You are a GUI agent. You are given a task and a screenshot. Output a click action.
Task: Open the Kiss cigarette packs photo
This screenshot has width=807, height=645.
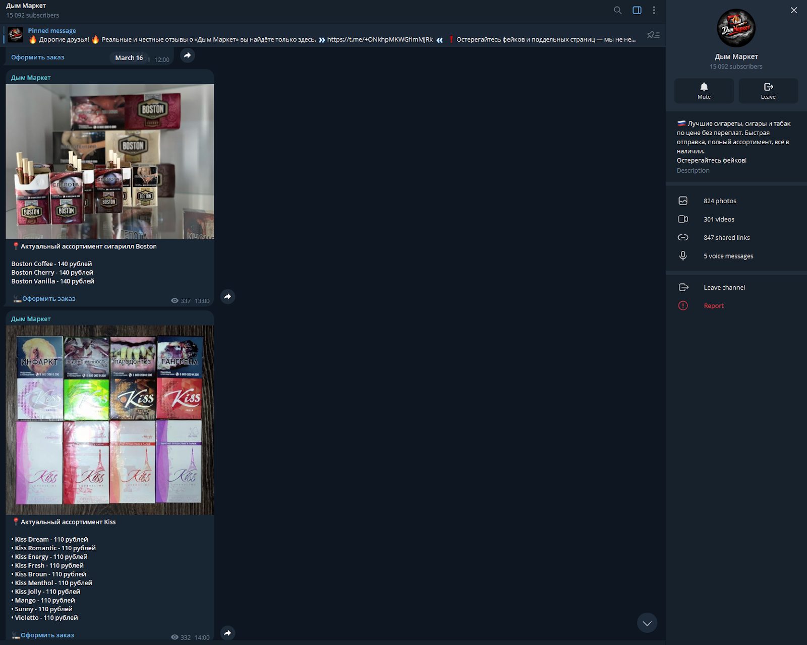coord(110,420)
